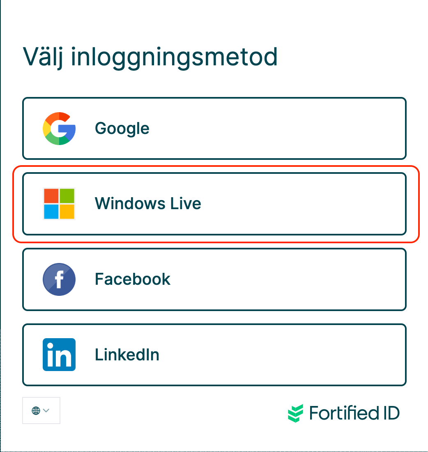Open the language dropdown box
This screenshot has width=428, height=452.
(41, 410)
